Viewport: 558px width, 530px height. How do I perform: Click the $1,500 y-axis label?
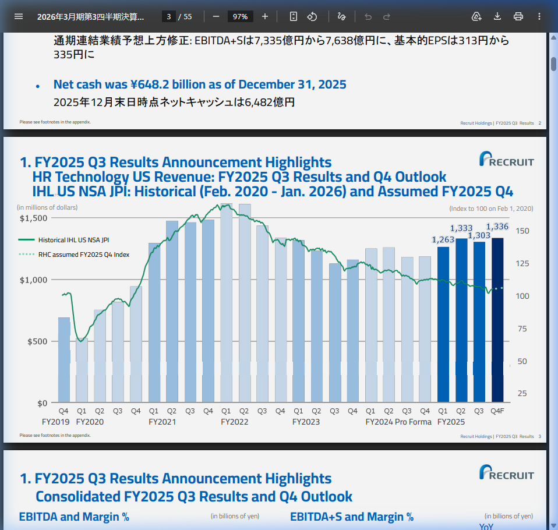(x=33, y=218)
